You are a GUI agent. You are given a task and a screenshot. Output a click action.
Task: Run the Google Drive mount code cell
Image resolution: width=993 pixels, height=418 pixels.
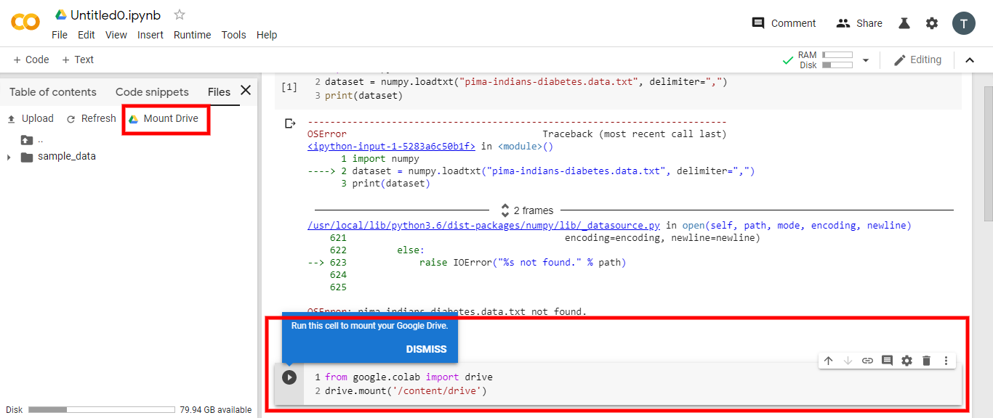(x=289, y=377)
